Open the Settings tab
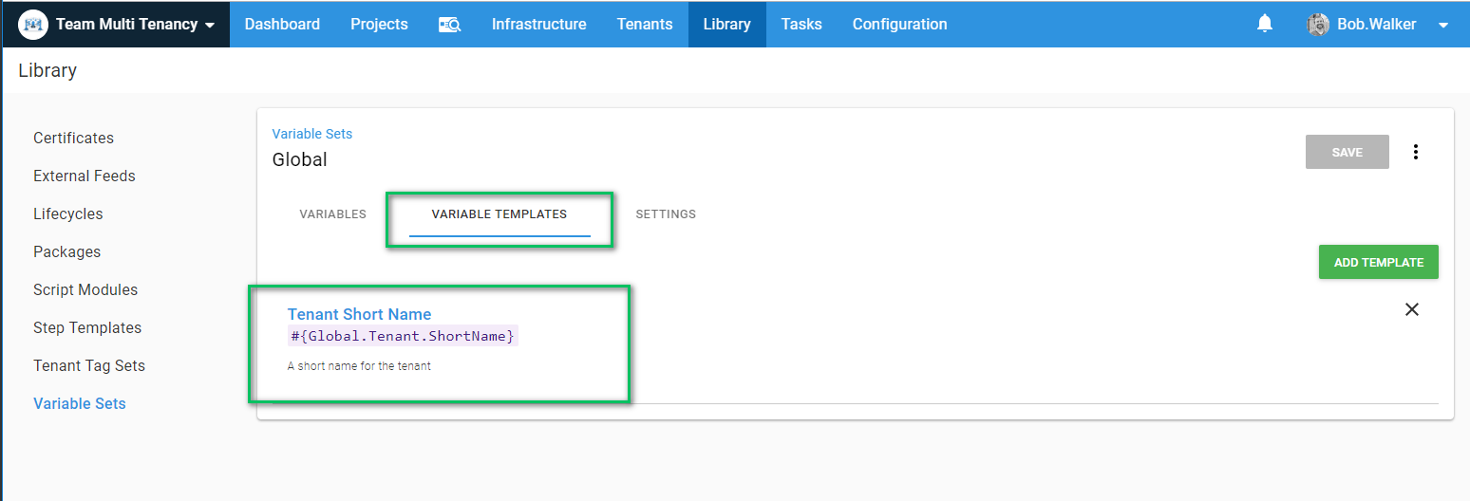The width and height of the screenshot is (1470, 501). point(665,214)
